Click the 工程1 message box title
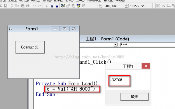This screenshot has height=109, width=175. [x=128, y=66]
